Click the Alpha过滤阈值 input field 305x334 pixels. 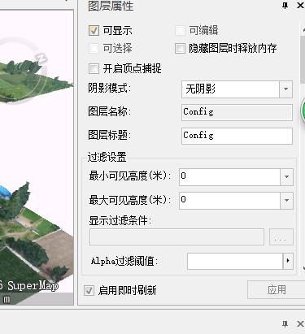[x=235, y=261]
